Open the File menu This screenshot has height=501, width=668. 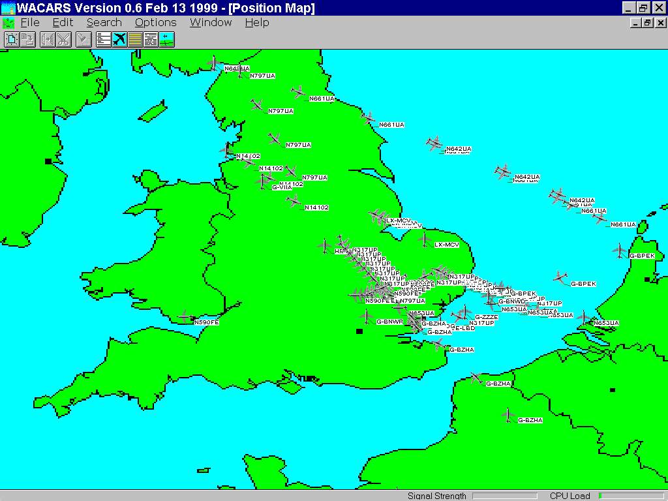tap(30, 22)
